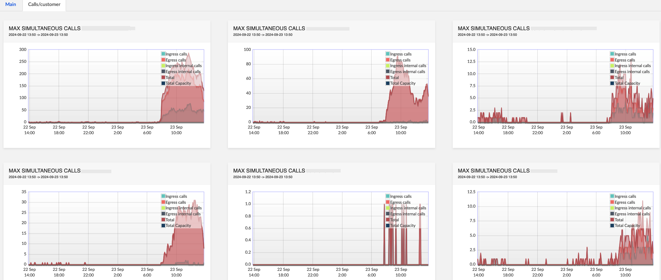
Task: Toggle Egress internal calls in bottom-right chart legend
Action: click(x=632, y=214)
